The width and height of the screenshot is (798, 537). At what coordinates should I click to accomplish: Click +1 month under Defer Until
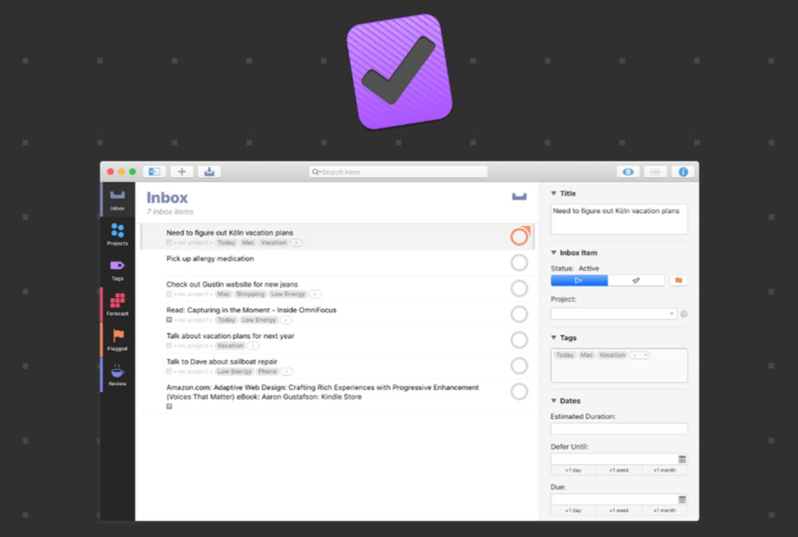click(664, 470)
